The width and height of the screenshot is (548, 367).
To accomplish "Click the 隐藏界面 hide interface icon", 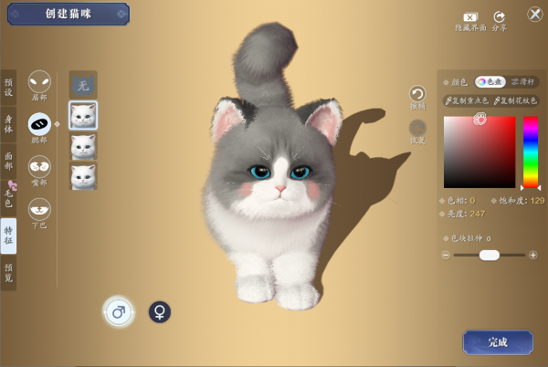I will tap(470, 17).
